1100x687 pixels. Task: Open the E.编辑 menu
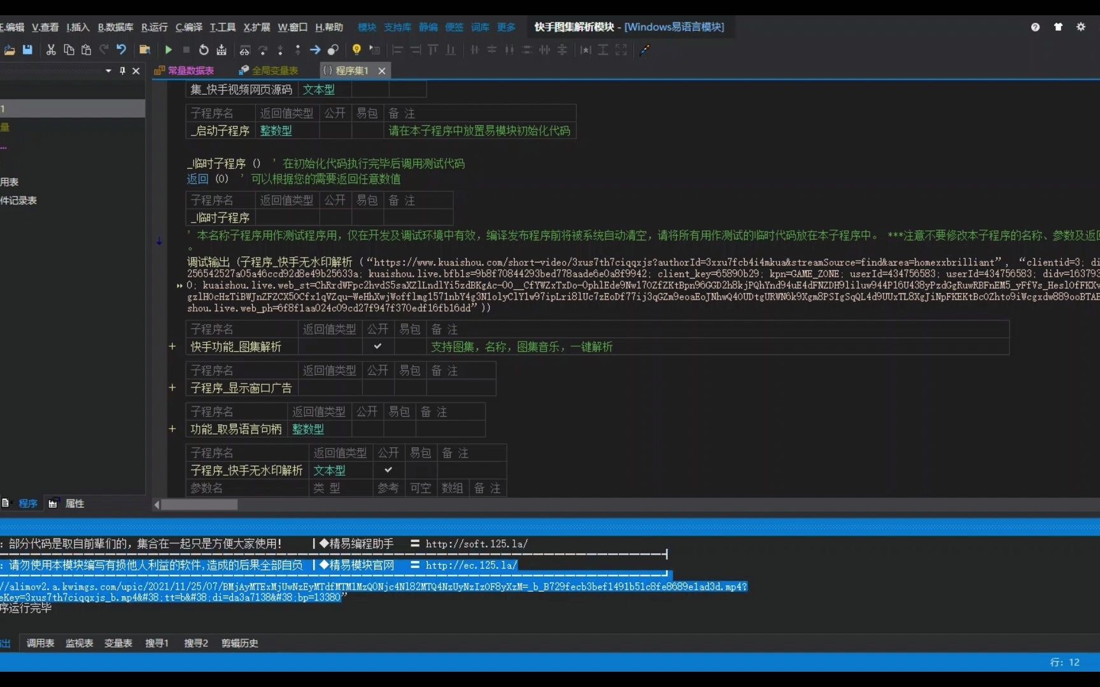pos(12,27)
